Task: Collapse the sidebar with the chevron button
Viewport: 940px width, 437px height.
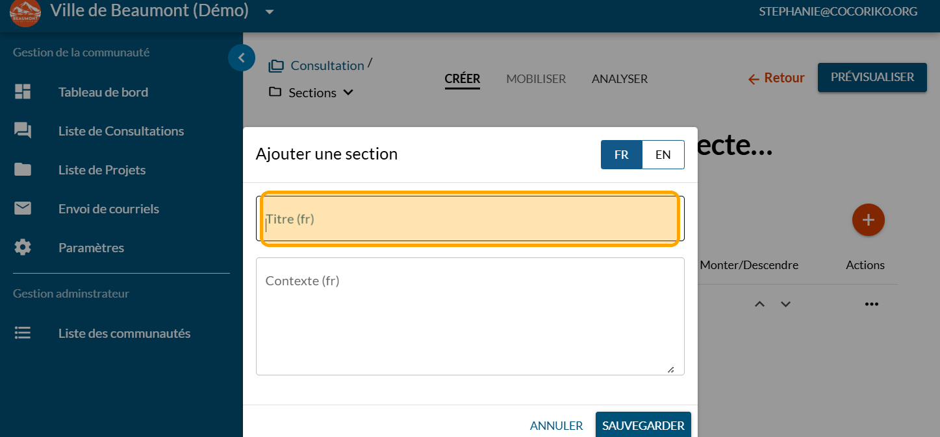Action: point(241,58)
